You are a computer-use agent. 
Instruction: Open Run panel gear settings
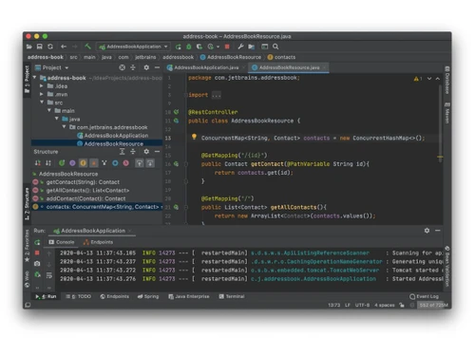coord(427,231)
